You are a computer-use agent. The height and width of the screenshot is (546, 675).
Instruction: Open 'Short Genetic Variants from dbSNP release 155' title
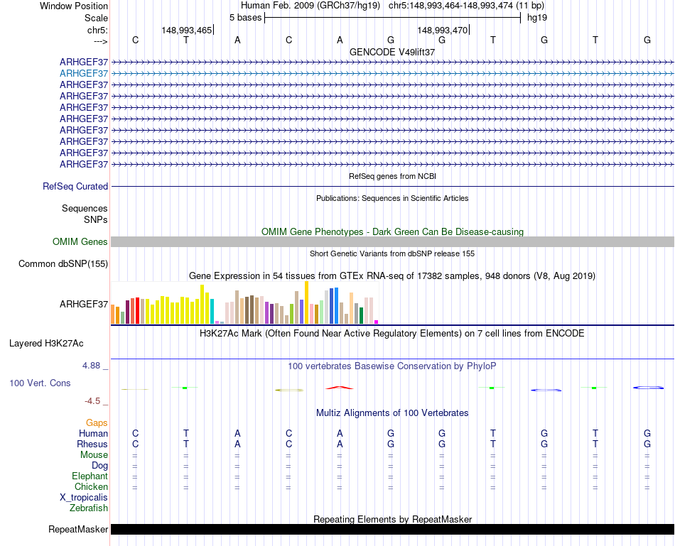(392, 254)
